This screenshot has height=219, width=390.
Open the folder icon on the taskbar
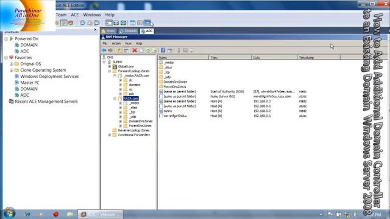tap(70, 214)
